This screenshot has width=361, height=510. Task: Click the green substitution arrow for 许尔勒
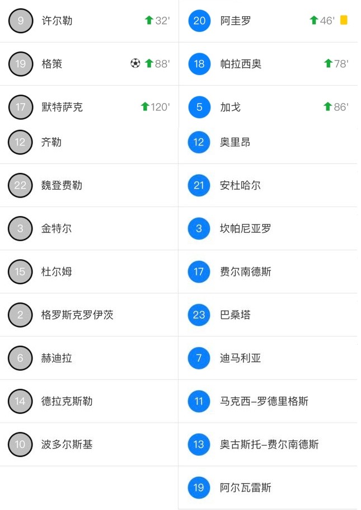149,21
